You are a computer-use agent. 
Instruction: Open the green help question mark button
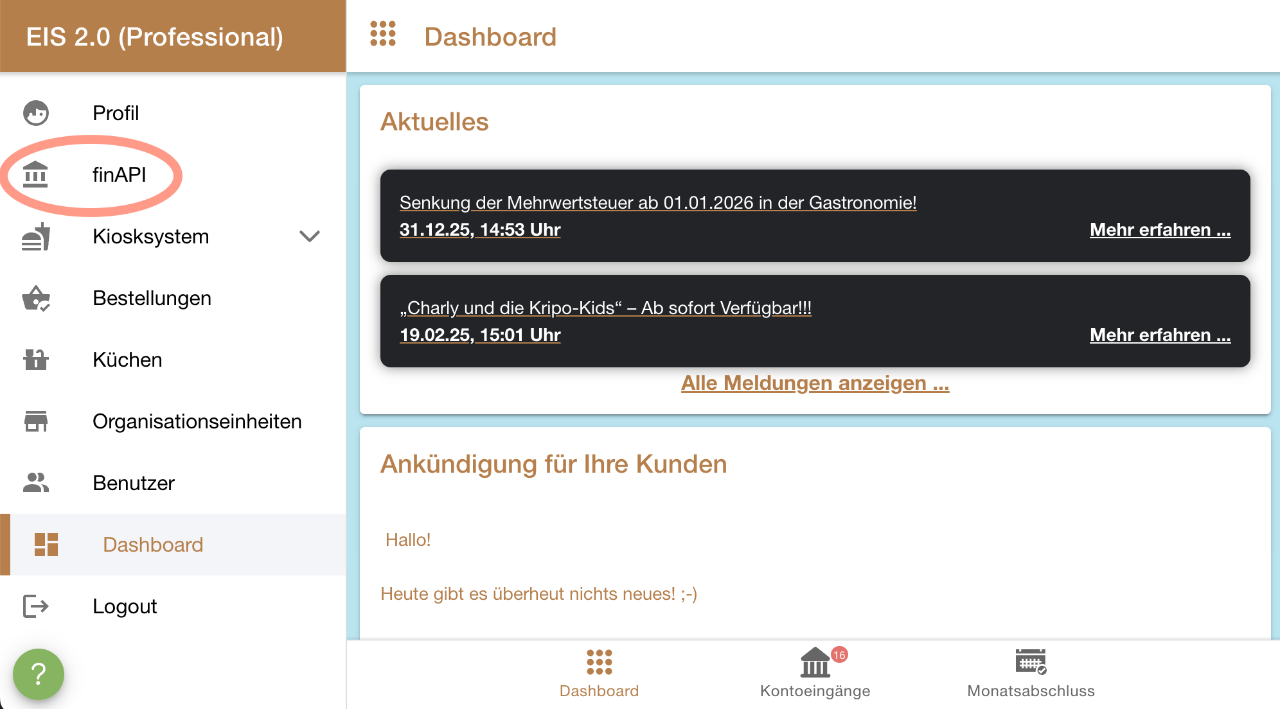tap(39, 674)
